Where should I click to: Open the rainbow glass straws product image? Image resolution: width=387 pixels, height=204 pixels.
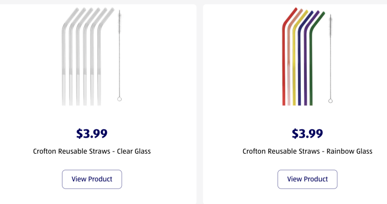coord(307,56)
